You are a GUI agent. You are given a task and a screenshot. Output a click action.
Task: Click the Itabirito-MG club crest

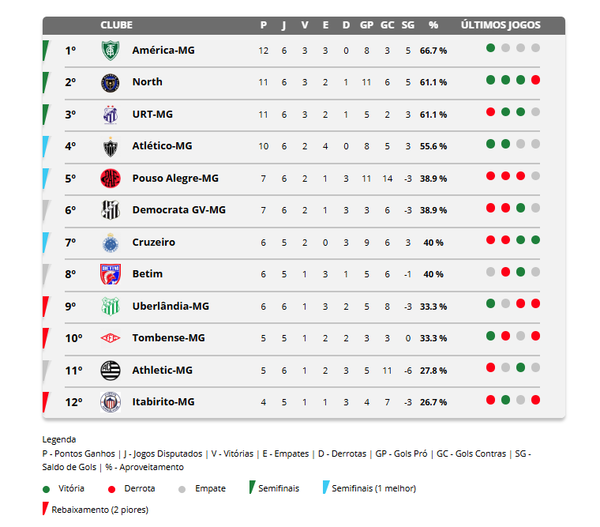pos(110,402)
